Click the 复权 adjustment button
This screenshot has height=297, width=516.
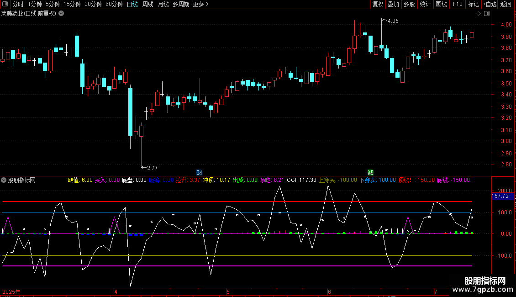[378, 4]
